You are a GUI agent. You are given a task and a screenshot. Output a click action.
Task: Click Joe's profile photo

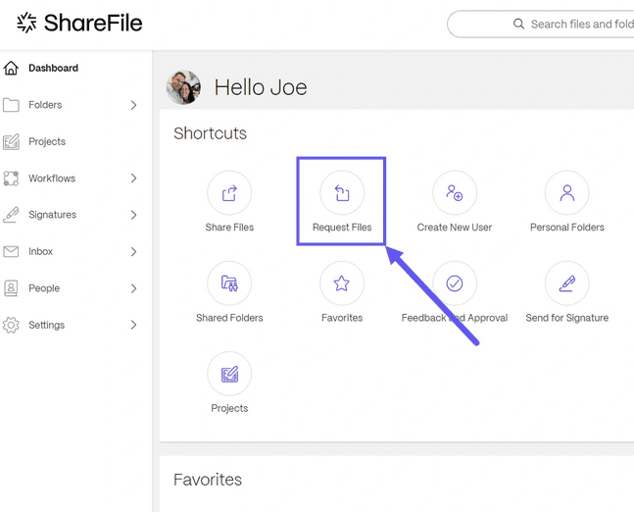click(x=183, y=87)
